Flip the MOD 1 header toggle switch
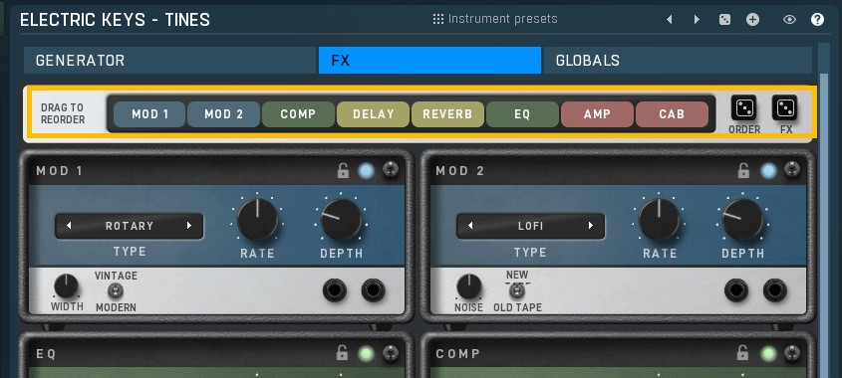842x378 pixels. pyautogui.click(x=391, y=170)
